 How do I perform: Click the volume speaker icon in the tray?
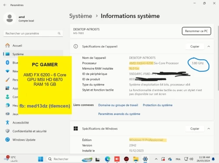[191, 159]
